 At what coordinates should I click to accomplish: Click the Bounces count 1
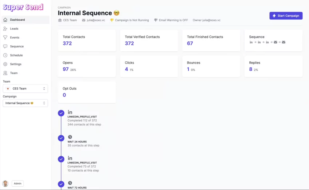click(188, 69)
